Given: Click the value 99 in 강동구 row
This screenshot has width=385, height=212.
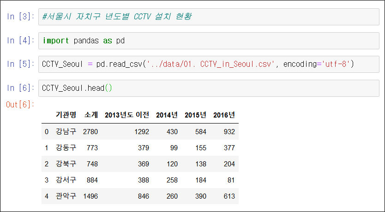Looking at the screenshot, I should [x=174, y=148].
